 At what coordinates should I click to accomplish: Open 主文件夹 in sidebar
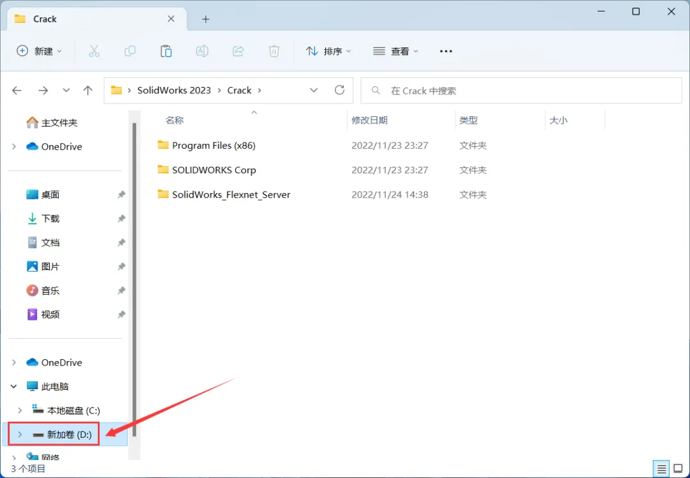click(x=52, y=122)
